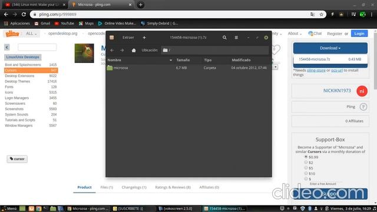Viewport: 377px width, 212px height.
Task: Open the Linux Mint Menú button
Action: coord(9,208)
